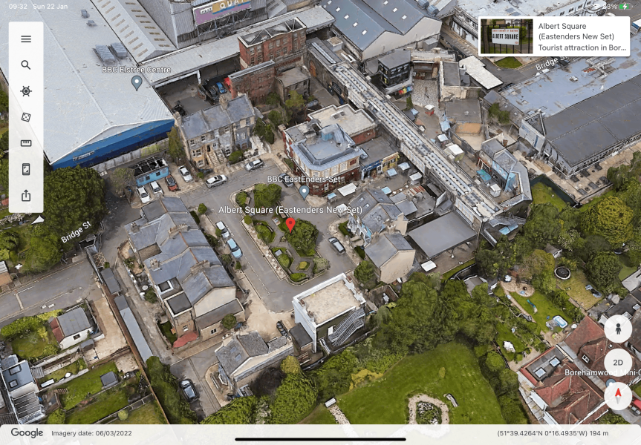This screenshot has width=641, height=445.
Task: Open Albert Square info card
Action: point(554,36)
